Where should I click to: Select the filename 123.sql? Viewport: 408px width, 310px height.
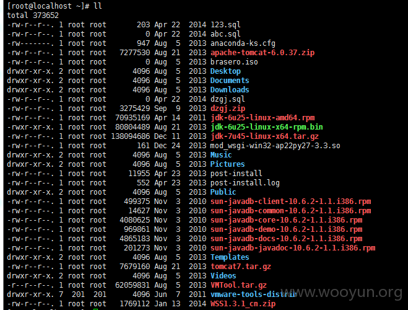(x=225, y=25)
